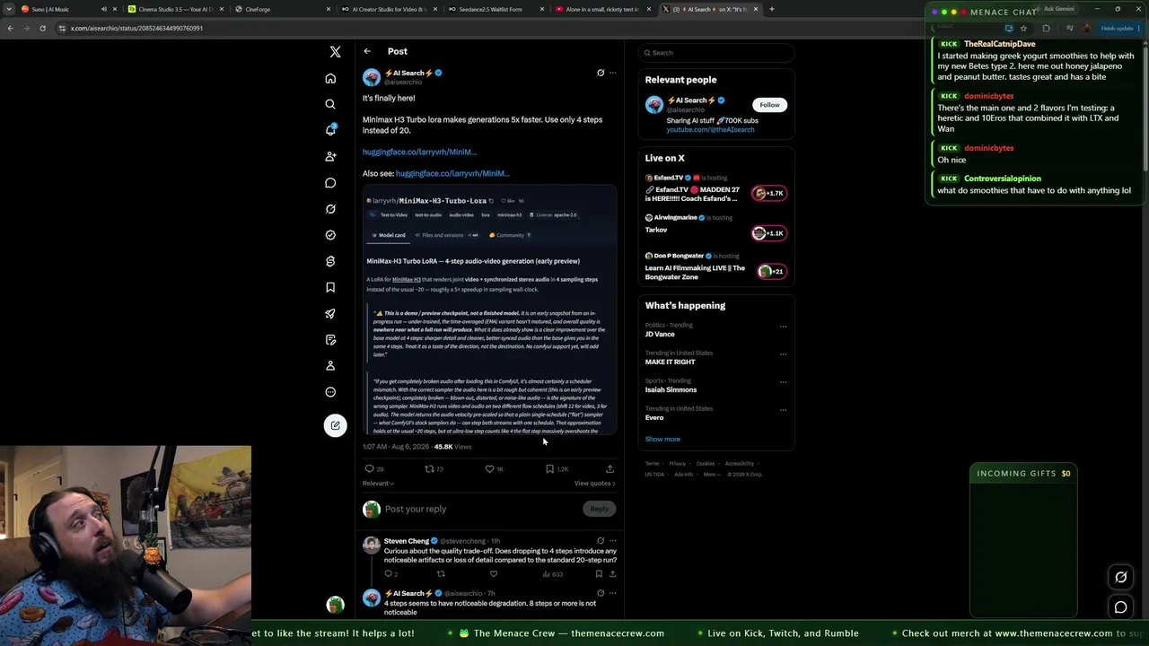1149x646 pixels.
Task: Open a new browser tab
Action: (x=772, y=9)
